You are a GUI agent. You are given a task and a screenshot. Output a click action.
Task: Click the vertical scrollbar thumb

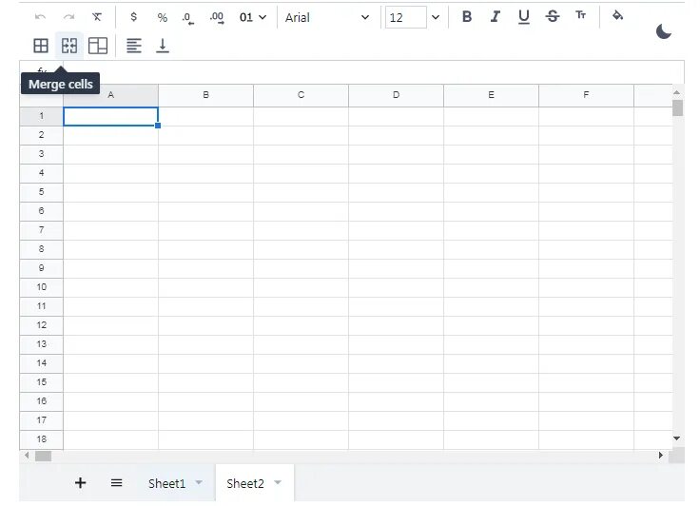pos(678,108)
